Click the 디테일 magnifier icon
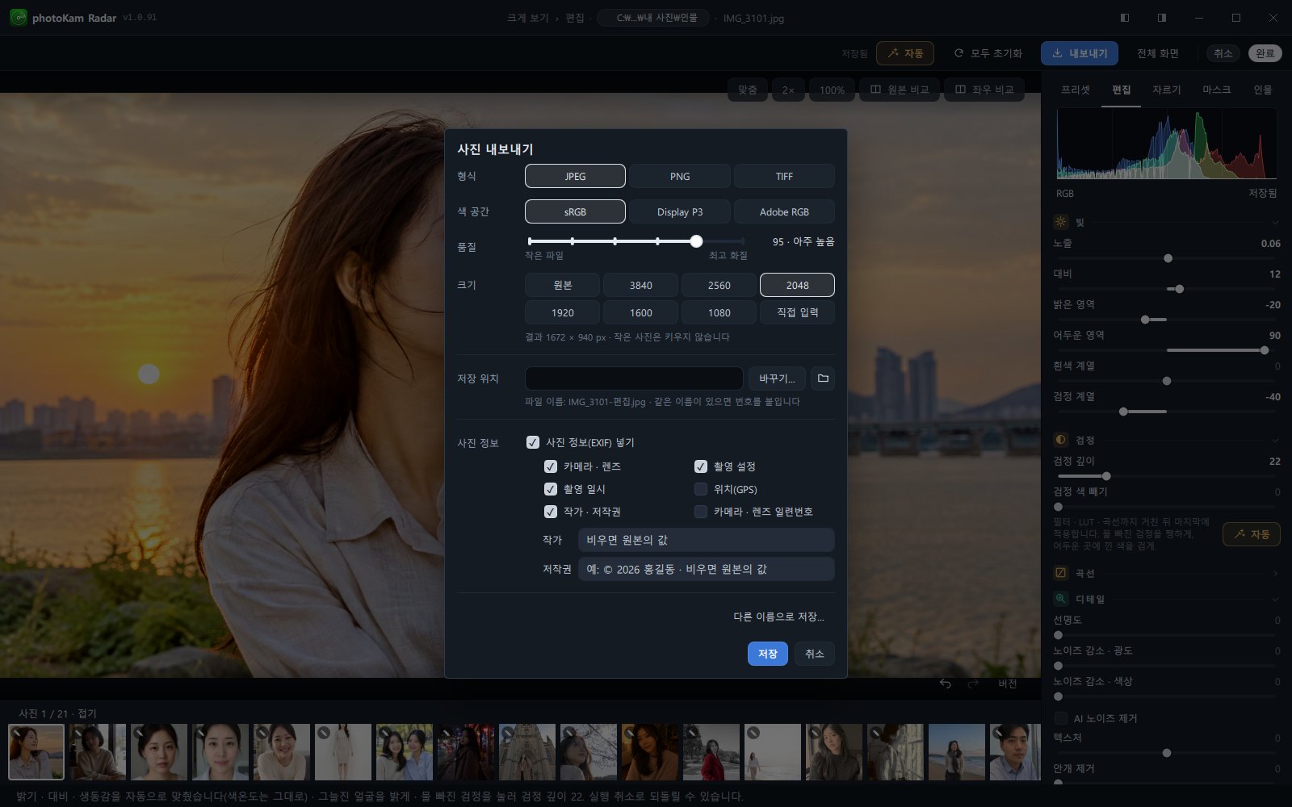 click(1061, 599)
